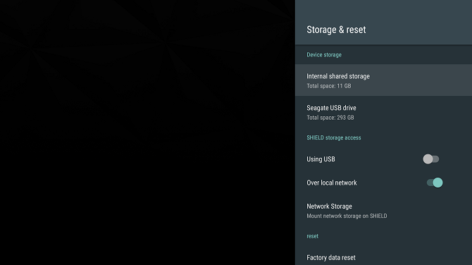
Task: Click the Over local network label text
Action: pyautogui.click(x=331, y=183)
